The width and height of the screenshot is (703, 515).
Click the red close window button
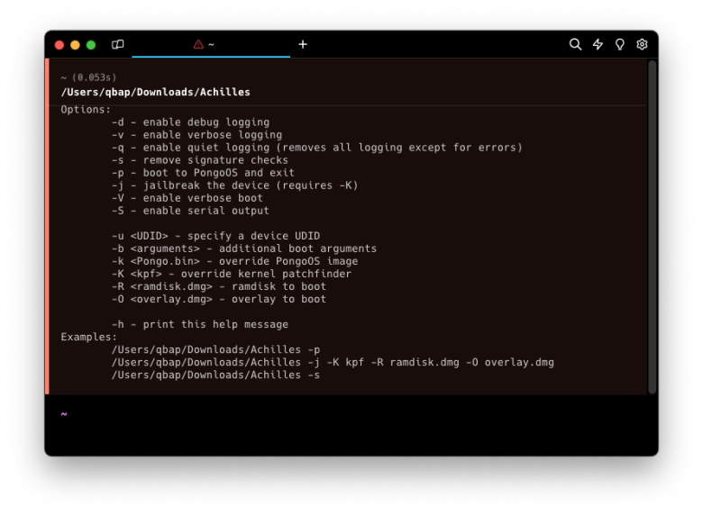pyautogui.click(x=59, y=45)
